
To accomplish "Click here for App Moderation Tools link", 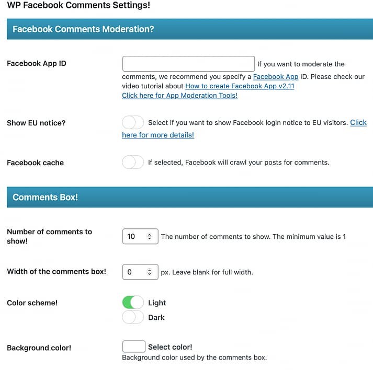I will point(179,96).
